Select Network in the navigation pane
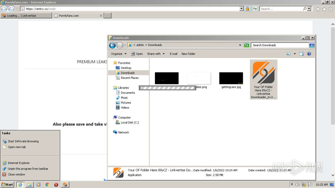Viewport: 335px width, 188px height. 124,132
